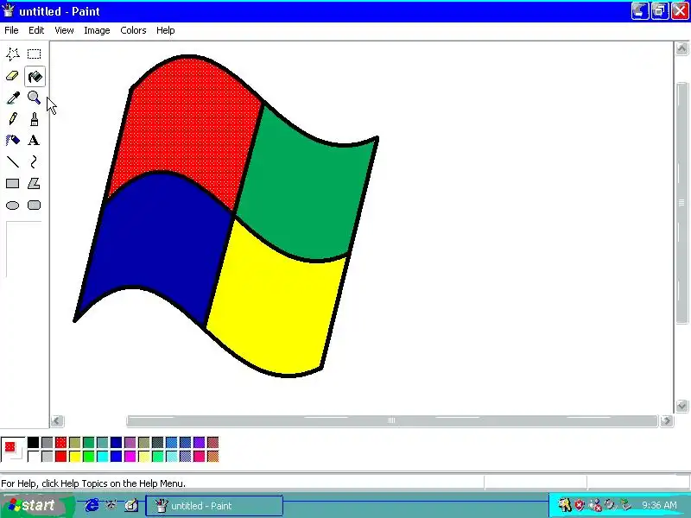Pick the Fill With Color bucket tool
Viewport: 691px width, 518px height.
35,76
